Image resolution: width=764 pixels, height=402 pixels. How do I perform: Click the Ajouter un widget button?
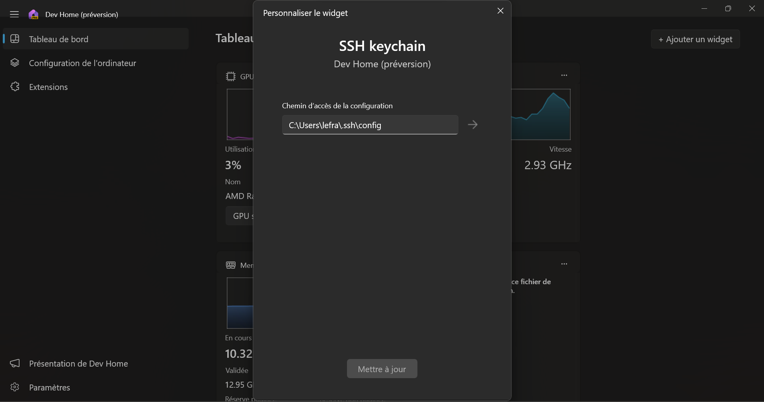[x=695, y=39]
